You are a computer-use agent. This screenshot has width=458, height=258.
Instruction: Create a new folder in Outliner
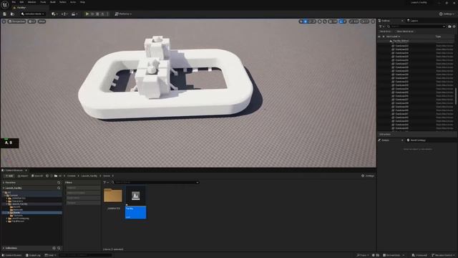(x=449, y=27)
